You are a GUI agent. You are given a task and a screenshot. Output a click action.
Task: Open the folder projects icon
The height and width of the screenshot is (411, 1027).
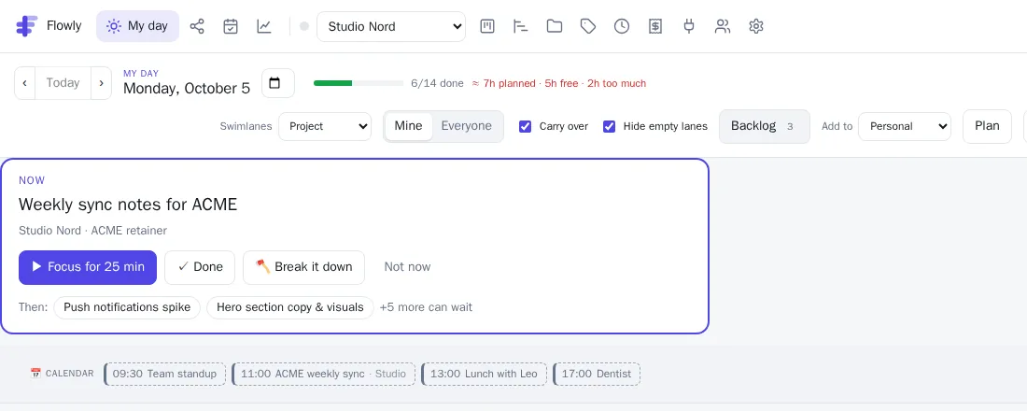click(x=555, y=26)
